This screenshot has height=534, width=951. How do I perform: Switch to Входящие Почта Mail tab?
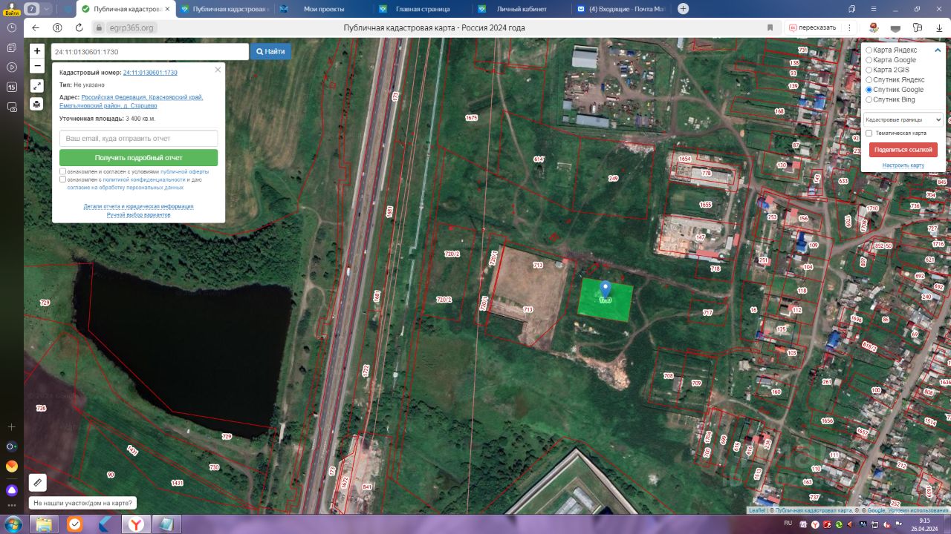[621, 9]
